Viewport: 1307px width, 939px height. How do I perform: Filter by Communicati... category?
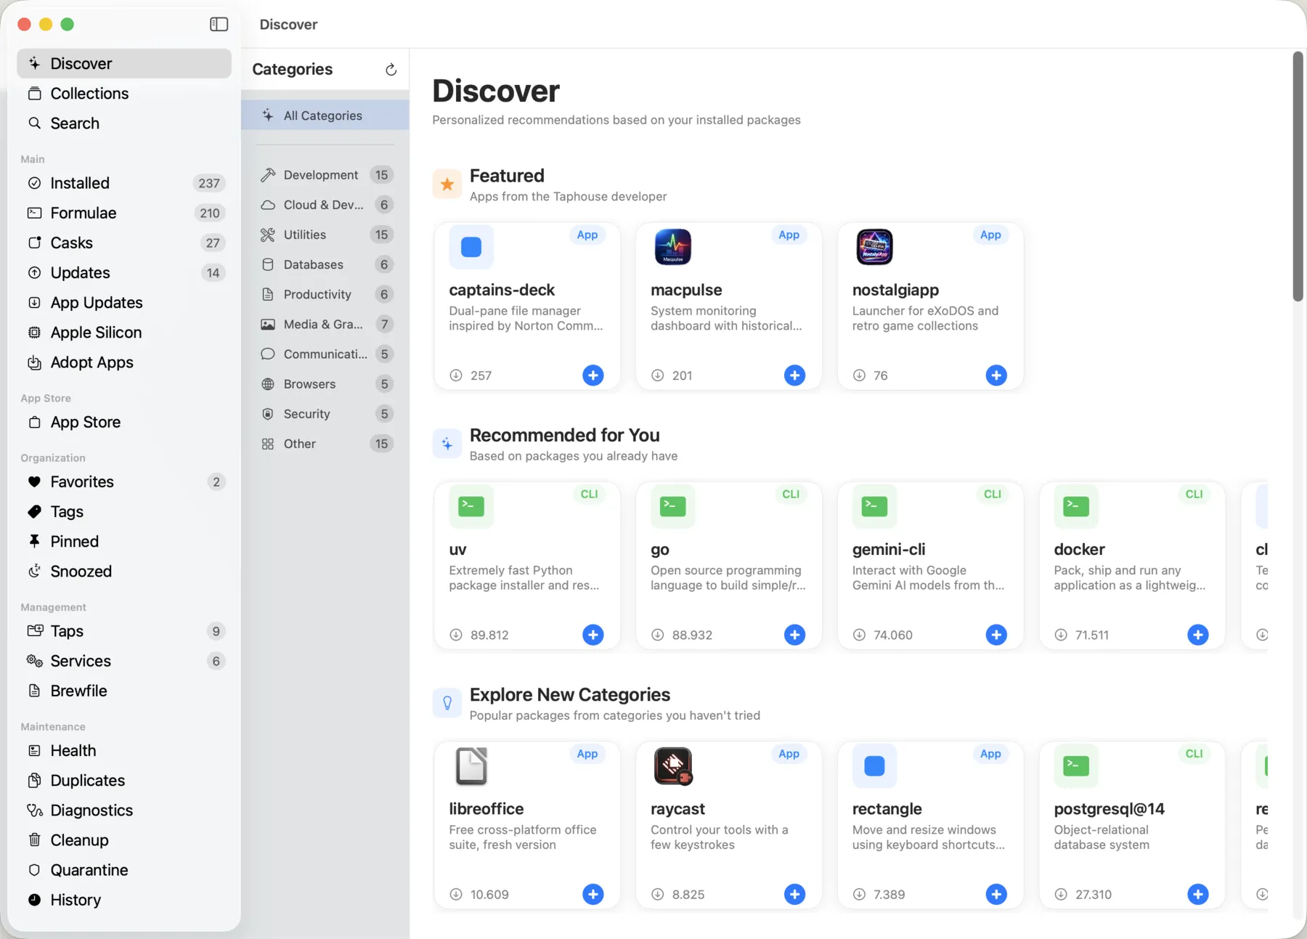(x=325, y=354)
